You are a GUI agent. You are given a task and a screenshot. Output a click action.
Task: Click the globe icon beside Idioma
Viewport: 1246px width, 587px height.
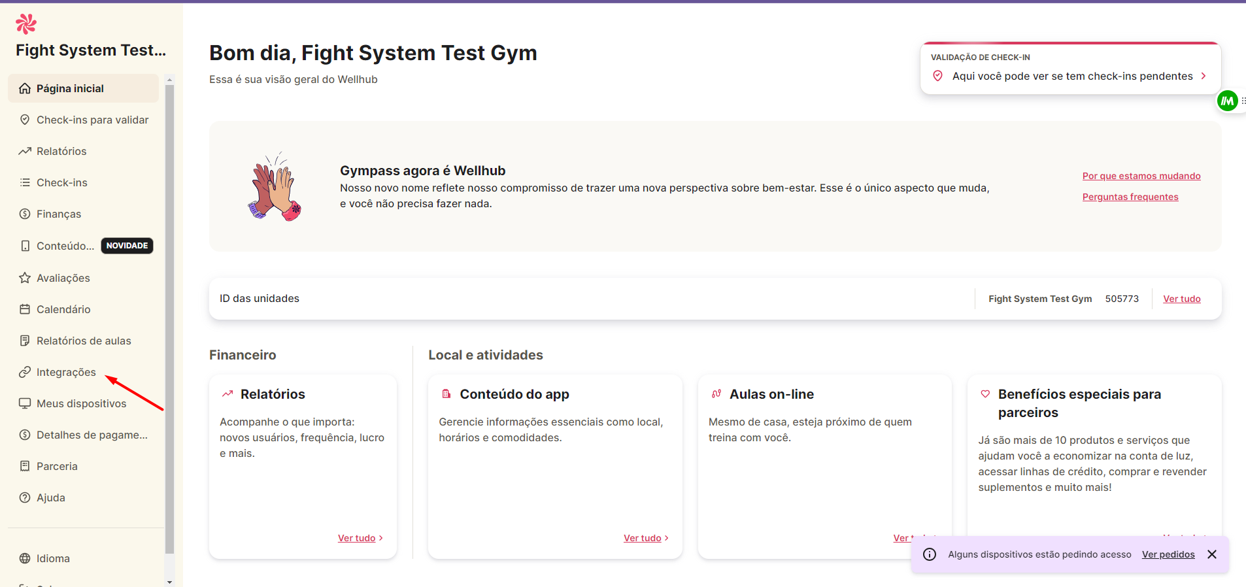point(25,558)
